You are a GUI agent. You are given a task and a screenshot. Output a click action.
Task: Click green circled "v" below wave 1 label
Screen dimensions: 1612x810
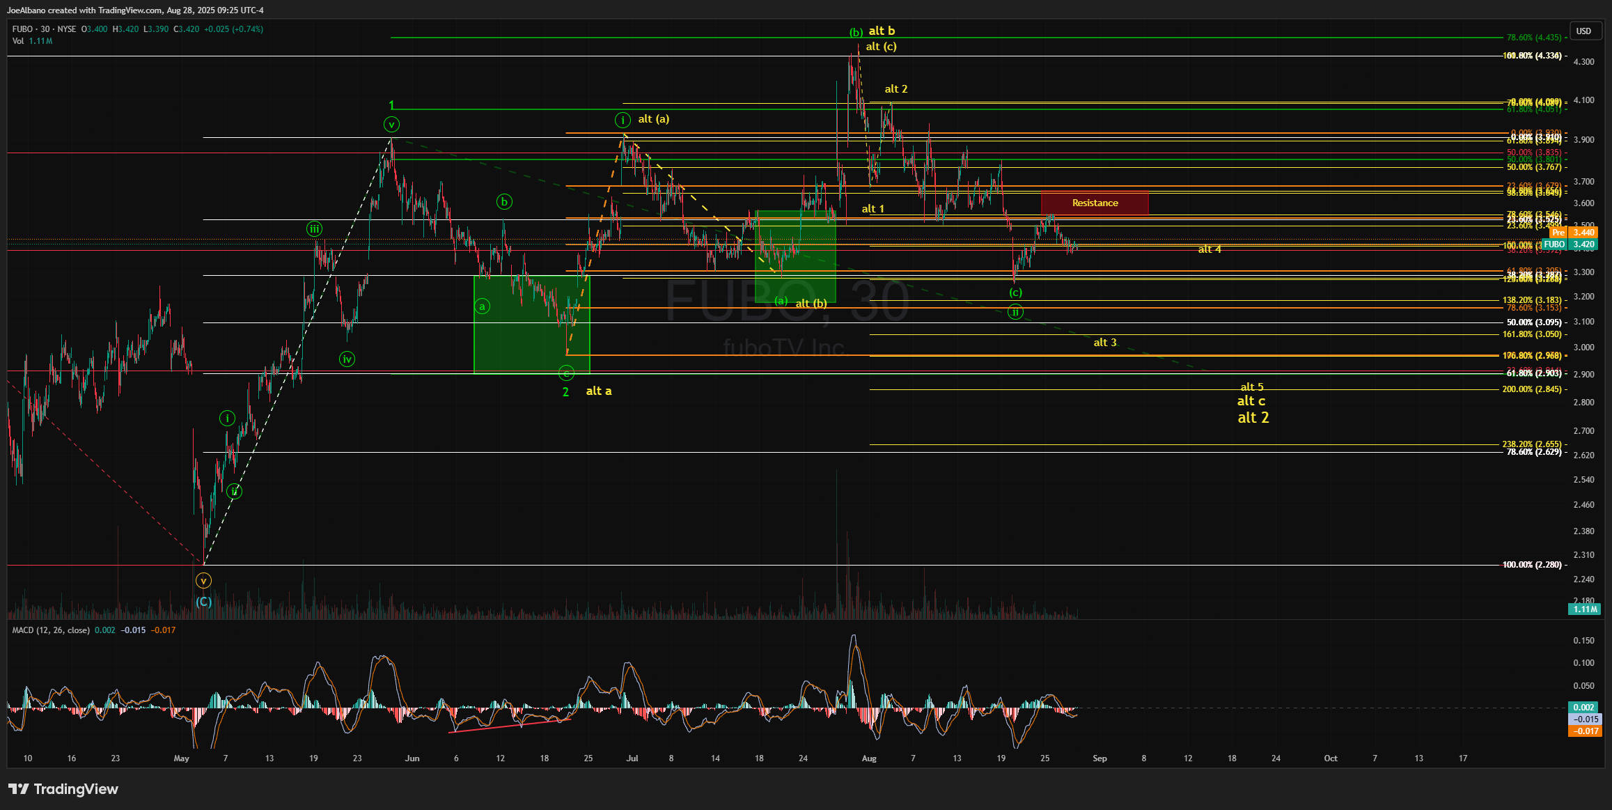point(391,125)
